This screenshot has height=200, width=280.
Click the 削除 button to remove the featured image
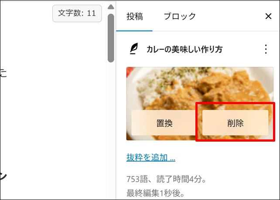[x=235, y=123]
